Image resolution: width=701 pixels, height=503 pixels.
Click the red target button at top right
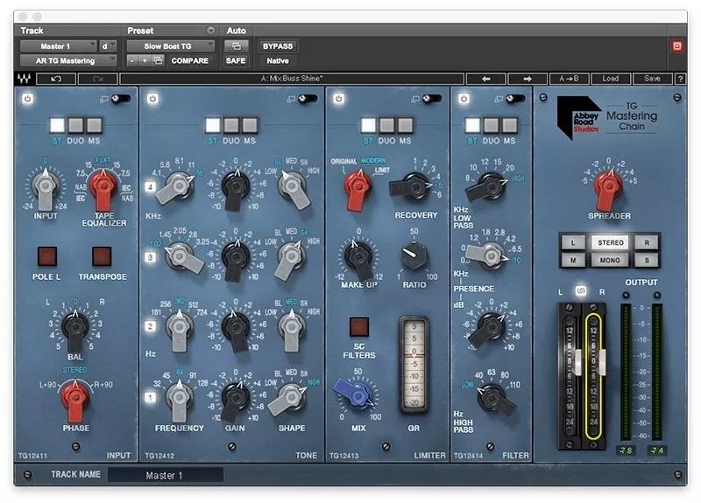676,45
